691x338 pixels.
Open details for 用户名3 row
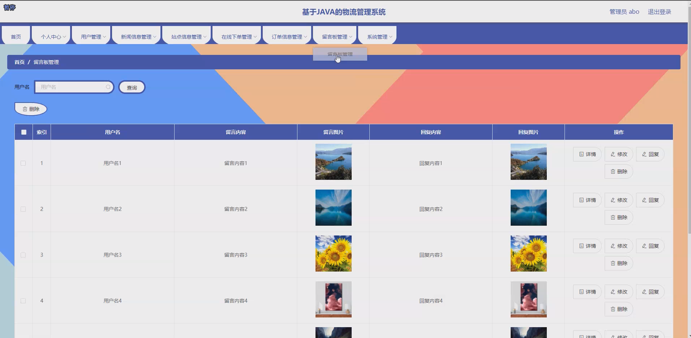(587, 246)
